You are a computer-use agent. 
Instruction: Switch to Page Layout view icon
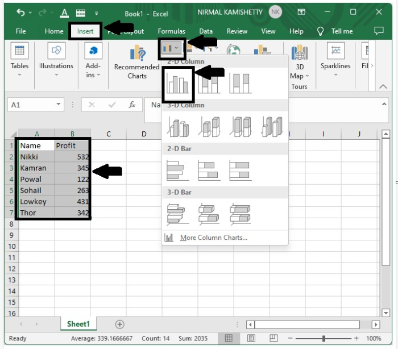[251, 338]
